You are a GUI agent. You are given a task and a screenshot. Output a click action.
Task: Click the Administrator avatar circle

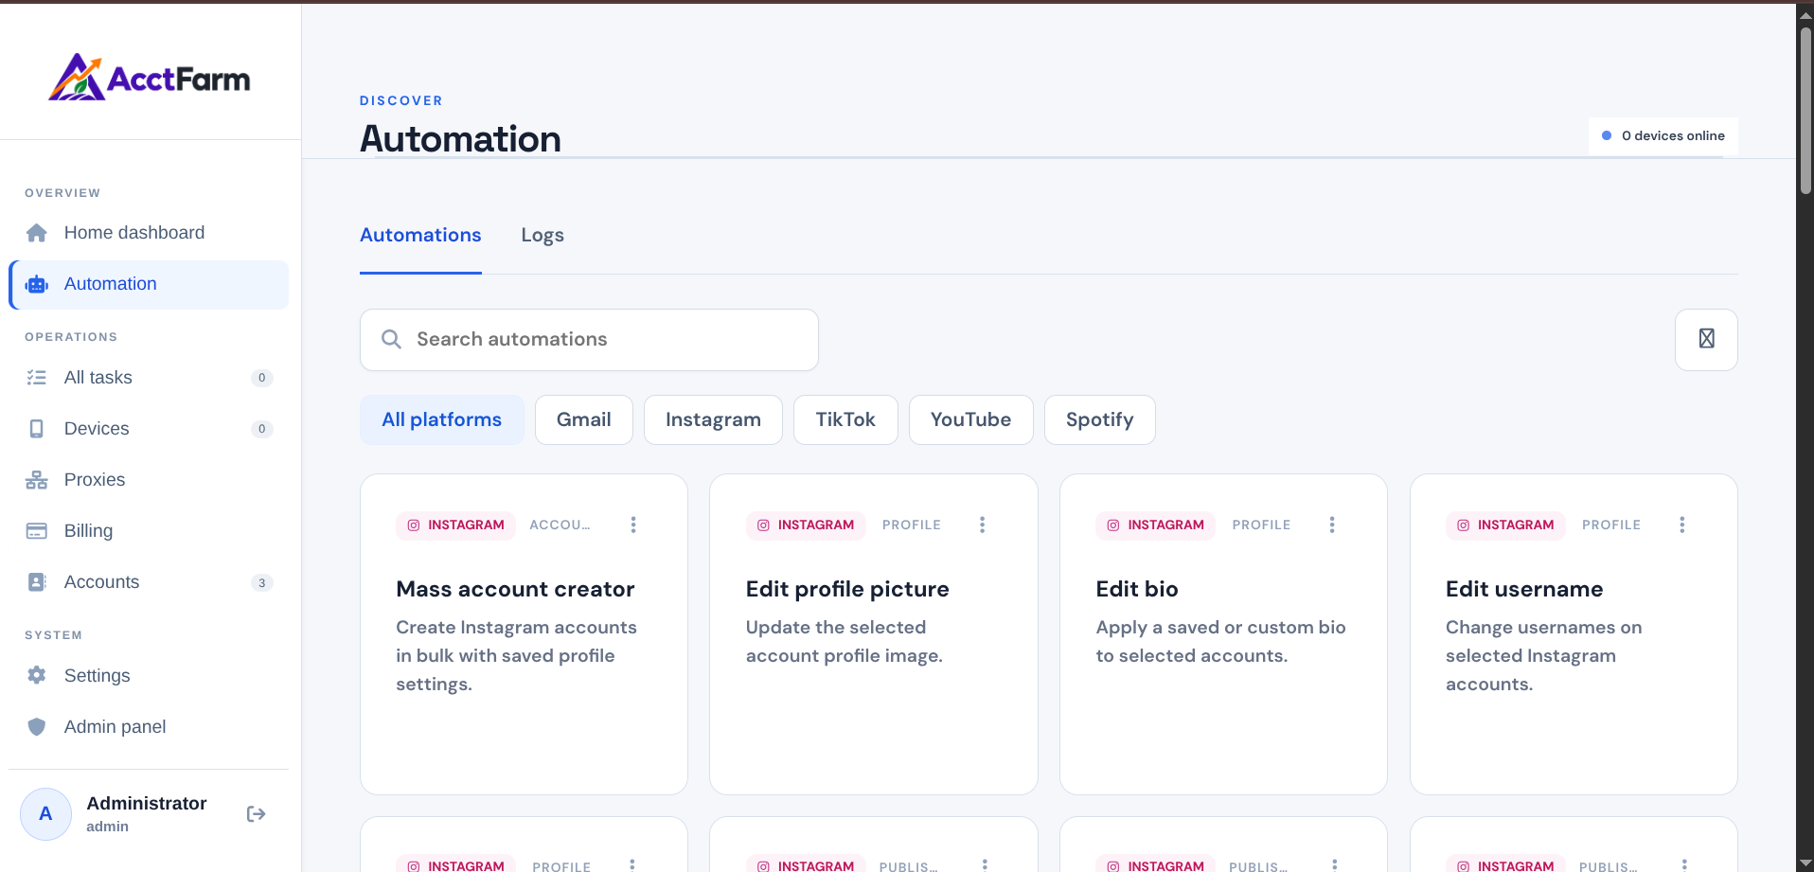point(45,814)
